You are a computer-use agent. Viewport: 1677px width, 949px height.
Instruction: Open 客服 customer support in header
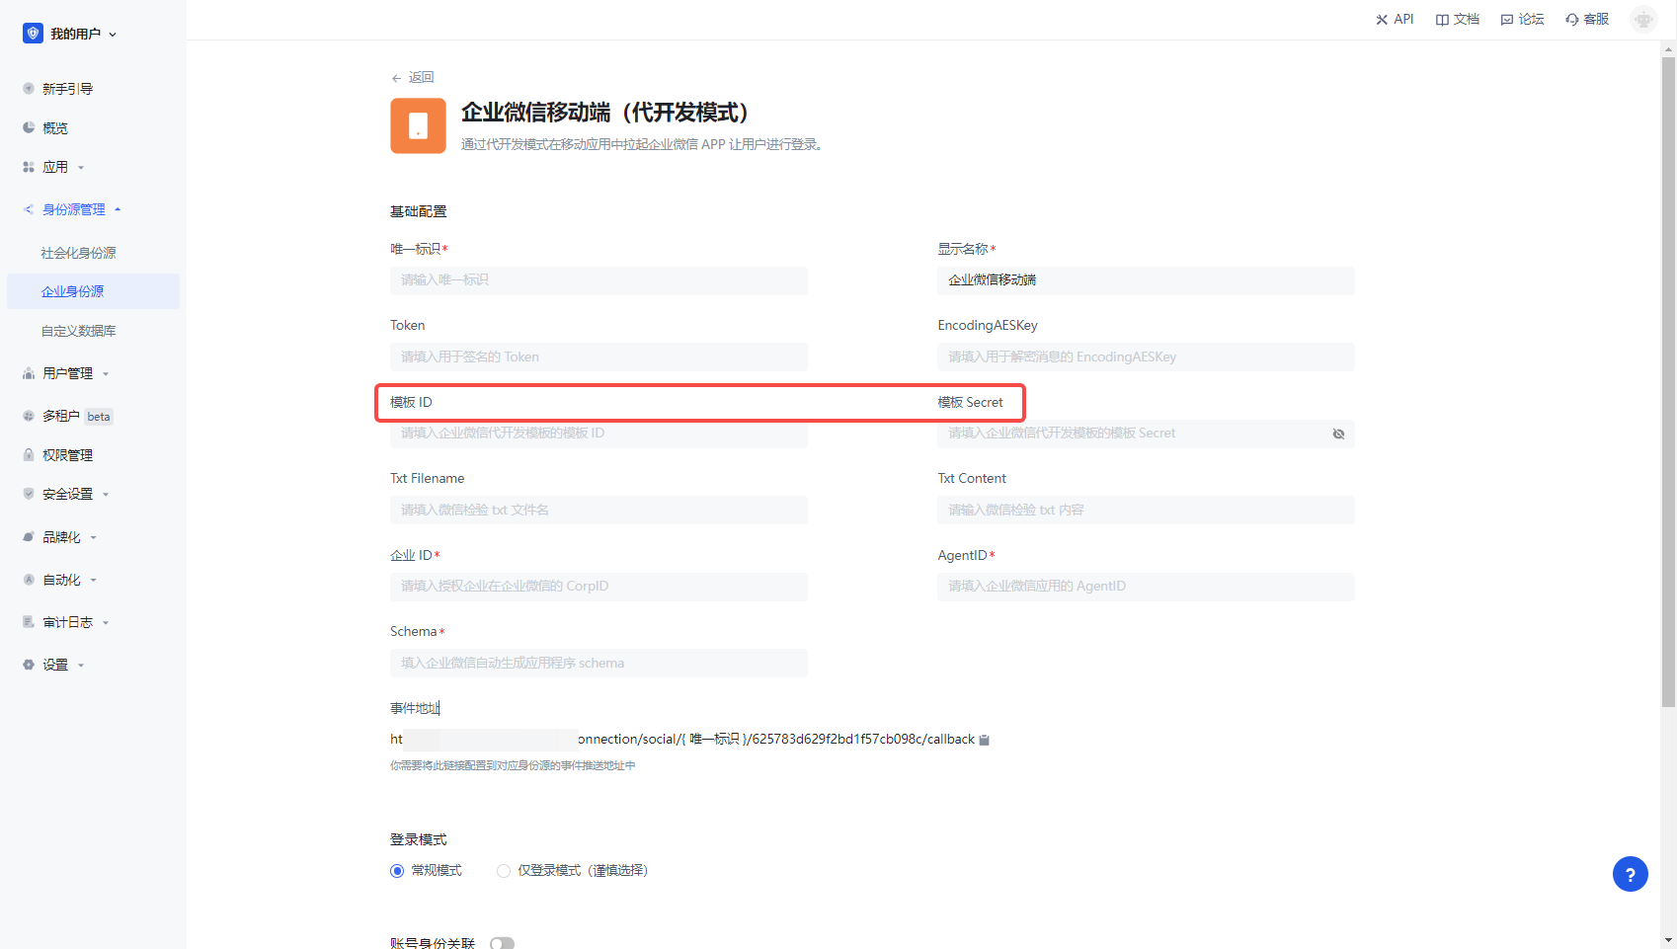pyautogui.click(x=1587, y=19)
